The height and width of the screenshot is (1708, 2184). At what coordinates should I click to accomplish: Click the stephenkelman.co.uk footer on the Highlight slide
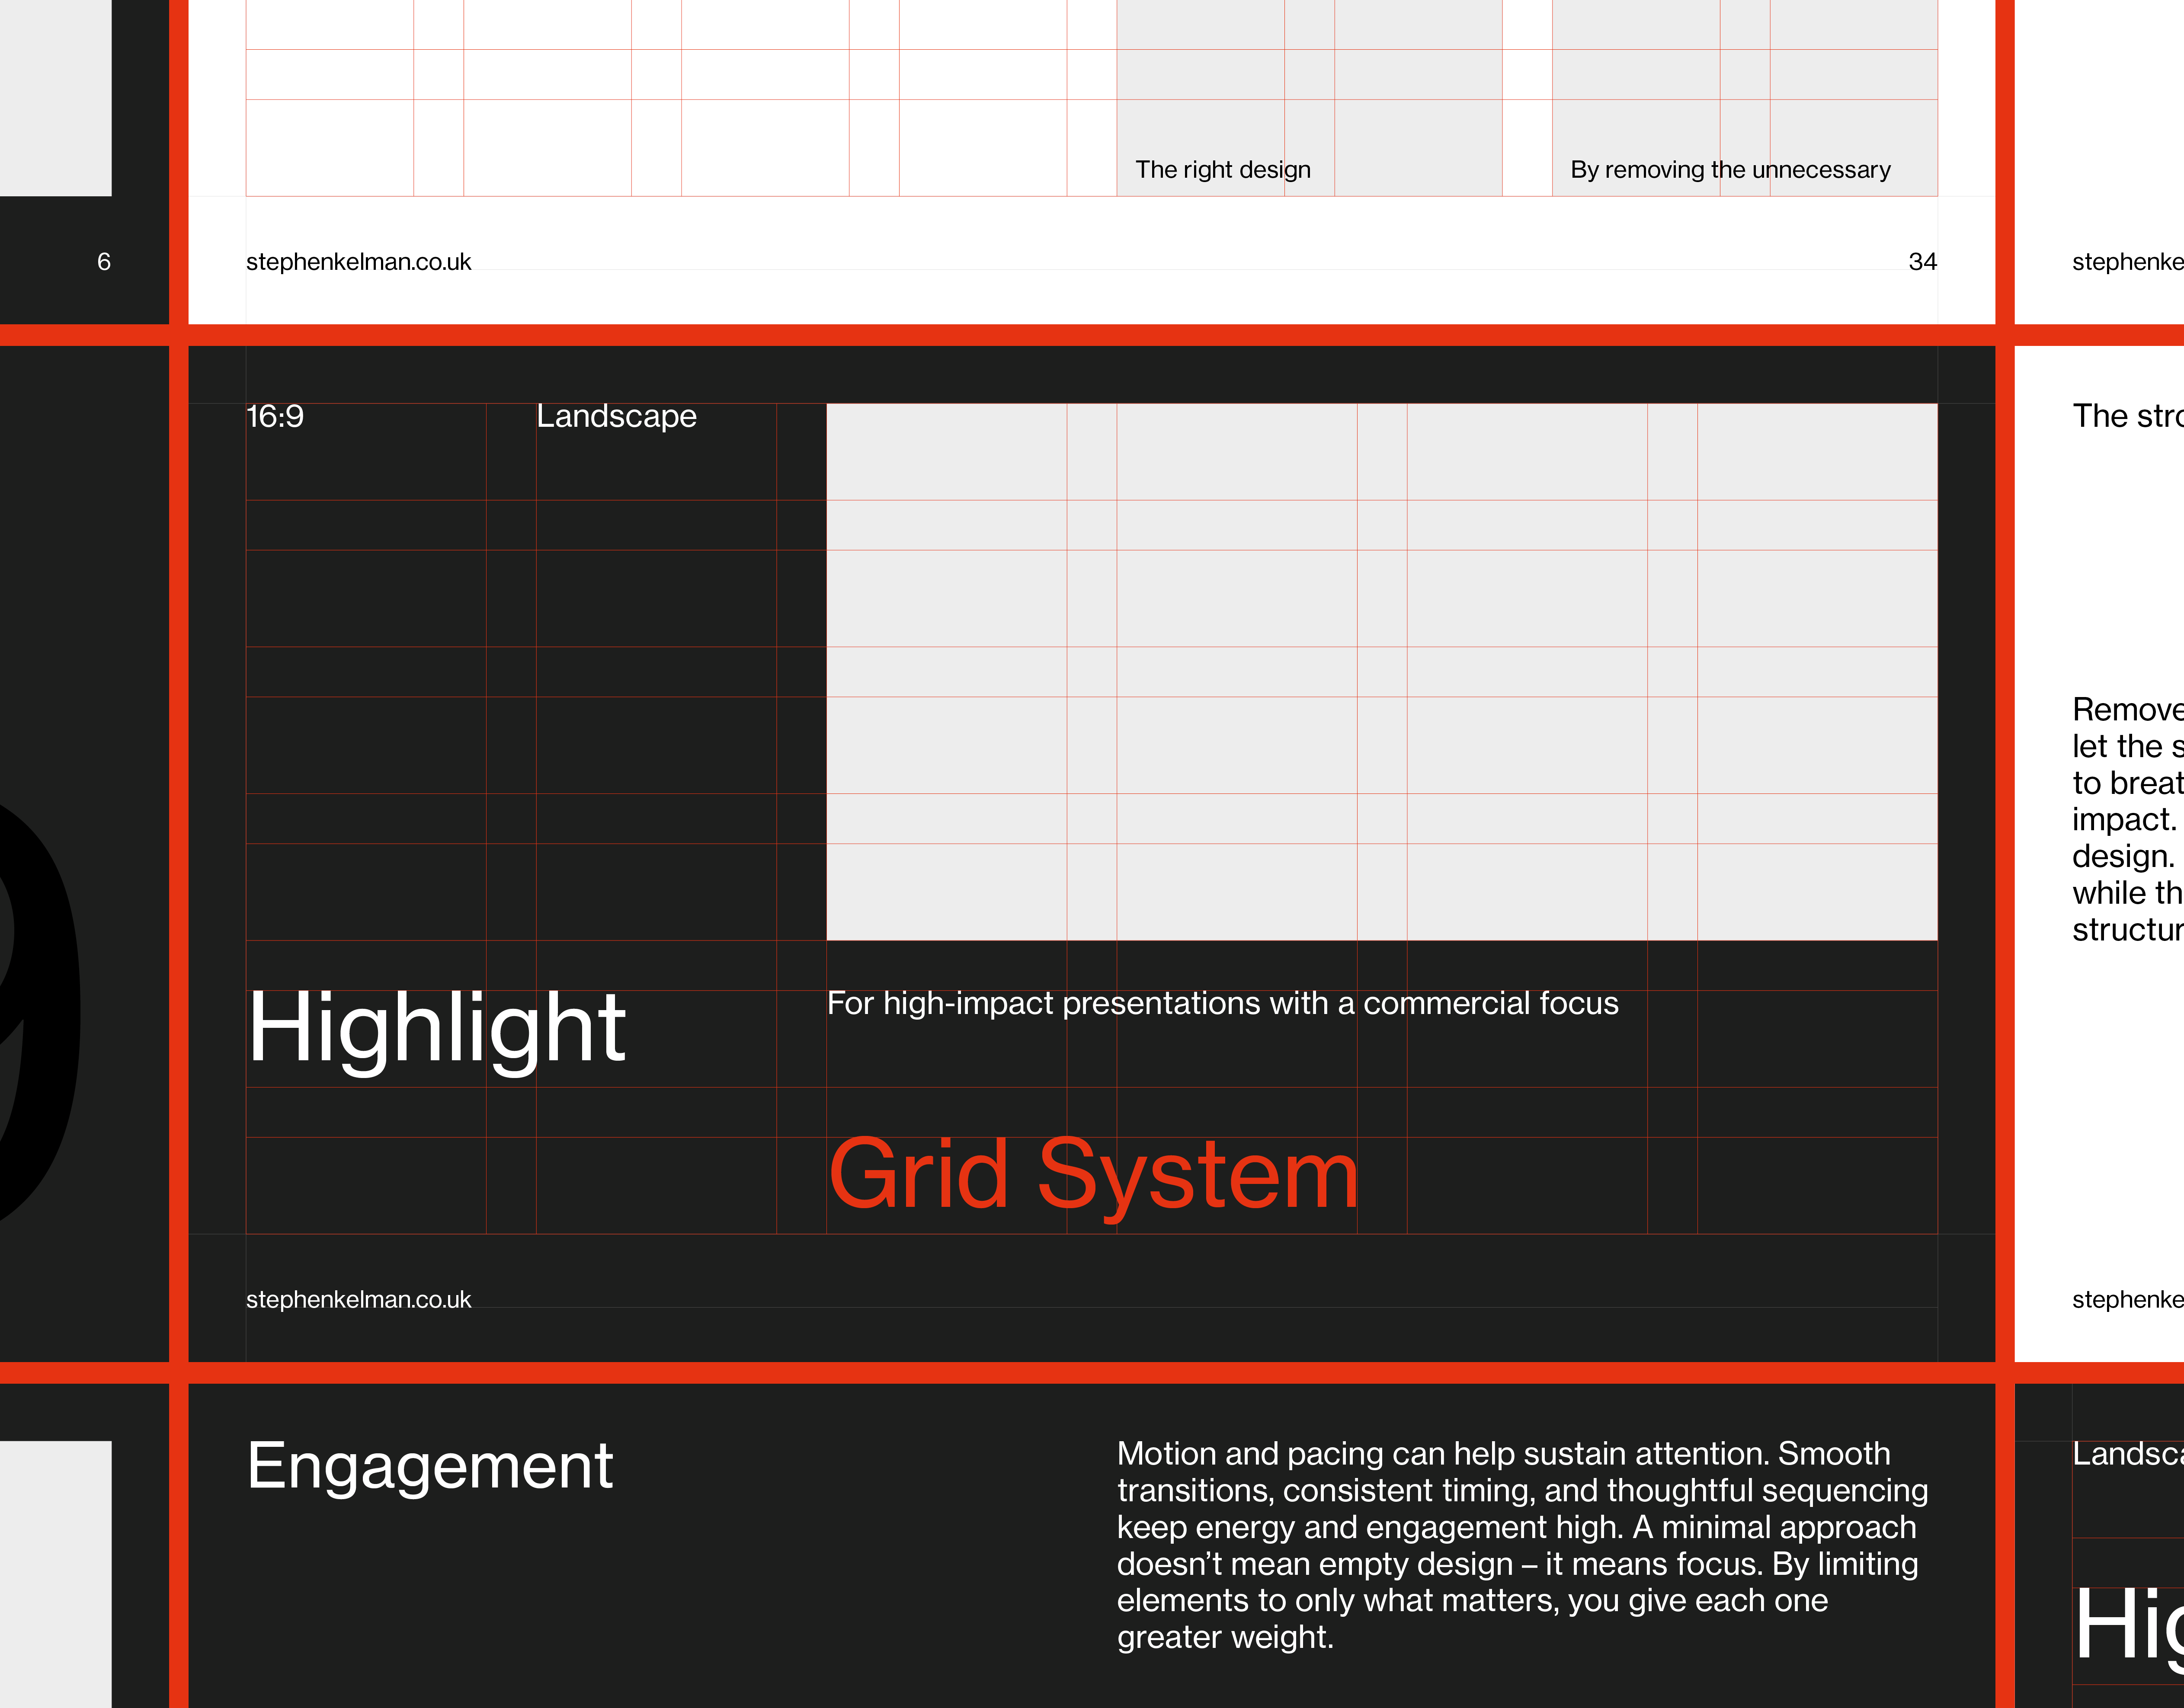pyautogui.click(x=358, y=1299)
